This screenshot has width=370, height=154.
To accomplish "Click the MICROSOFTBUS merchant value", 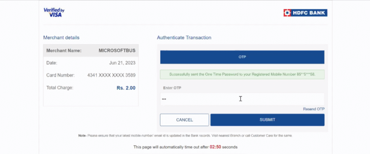I will coord(117,50).
